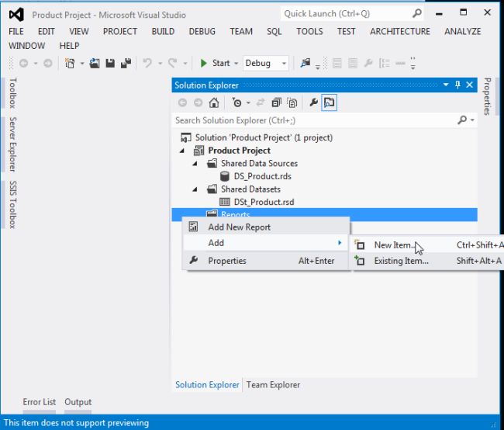Switch to the Solution Explorer bottom tab
The height and width of the screenshot is (430, 504).
pyautogui.click(x=207, y=385)
